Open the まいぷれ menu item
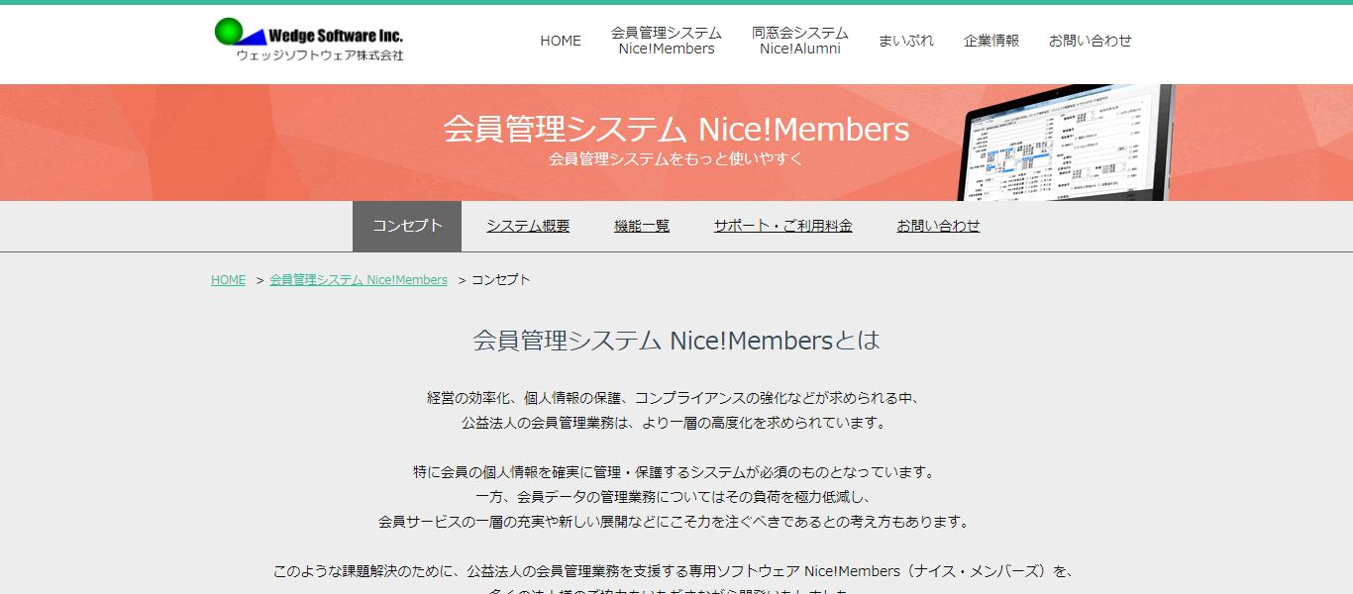The image size is (1353, 594). (905, 41)
